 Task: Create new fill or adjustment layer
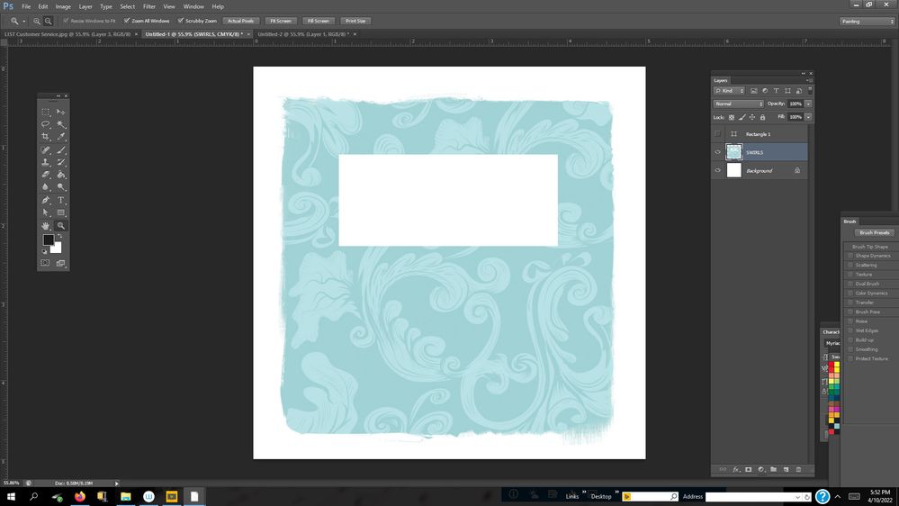[x=760, y=469]
